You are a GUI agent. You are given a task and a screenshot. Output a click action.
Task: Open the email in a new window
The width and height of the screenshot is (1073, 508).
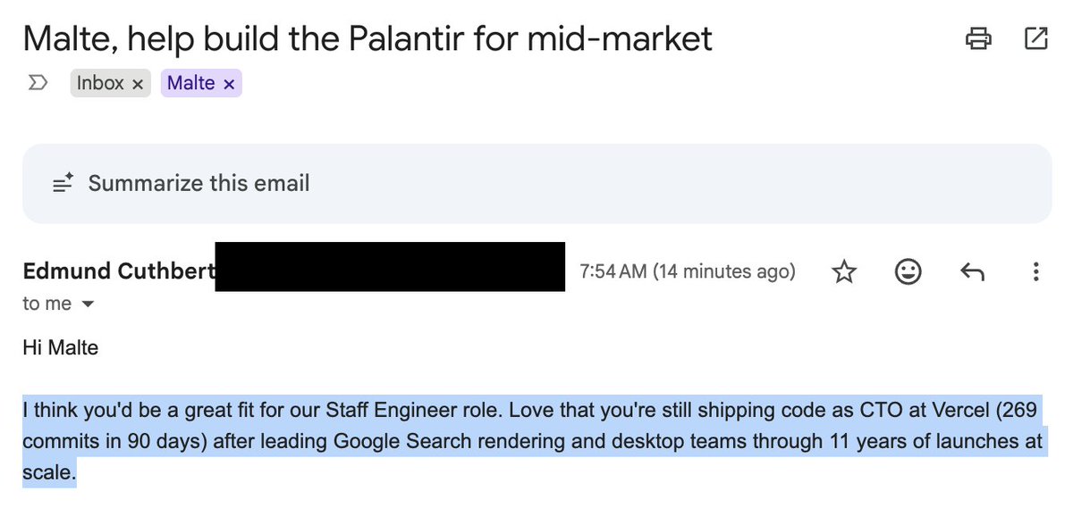[1035, 38]
